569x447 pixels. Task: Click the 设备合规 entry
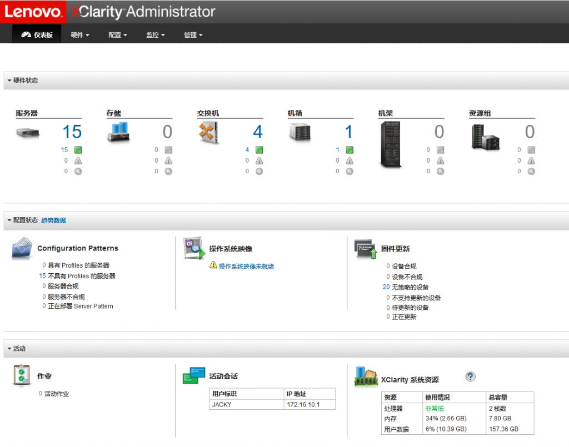pyautogui.click(x=401, y=266)
